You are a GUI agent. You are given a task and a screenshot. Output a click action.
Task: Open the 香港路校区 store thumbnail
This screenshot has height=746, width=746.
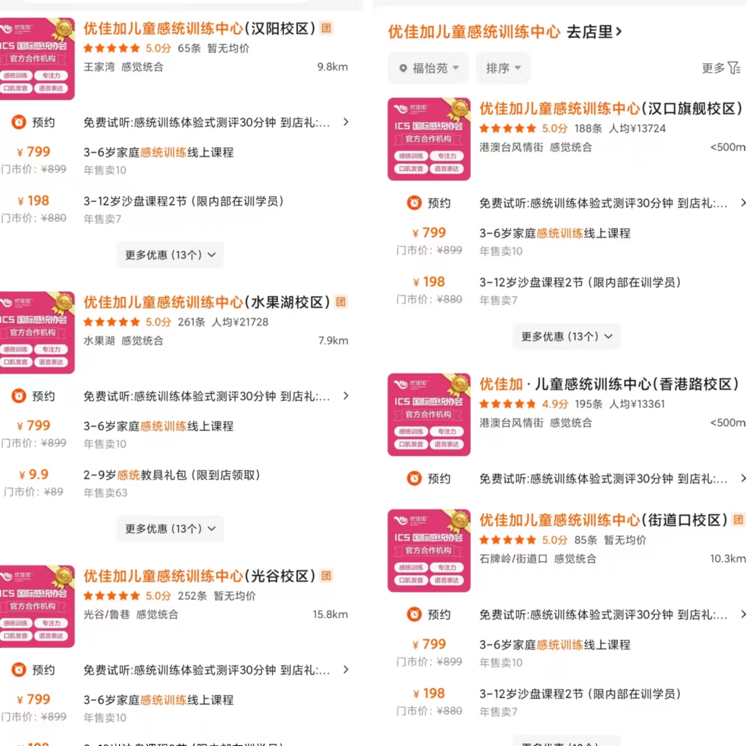click(429, 415)
